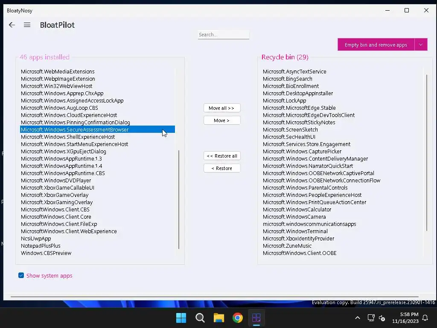Screen dimensions: 437x328
Task: Select Microsoft.WindowsCalculator in Recycle bin
Action: pyautogui.click(x=342, y=209)
